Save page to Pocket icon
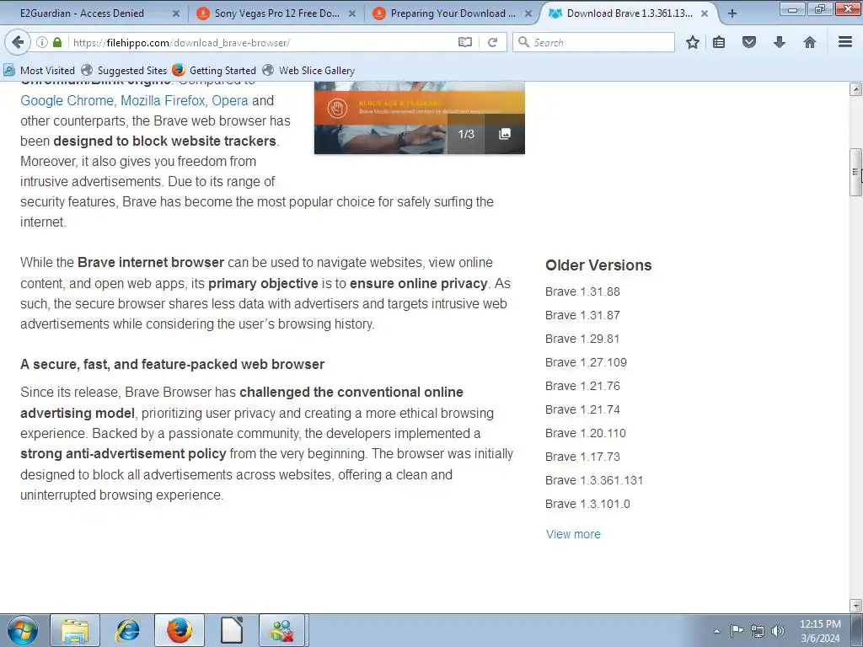 point(749,42)
